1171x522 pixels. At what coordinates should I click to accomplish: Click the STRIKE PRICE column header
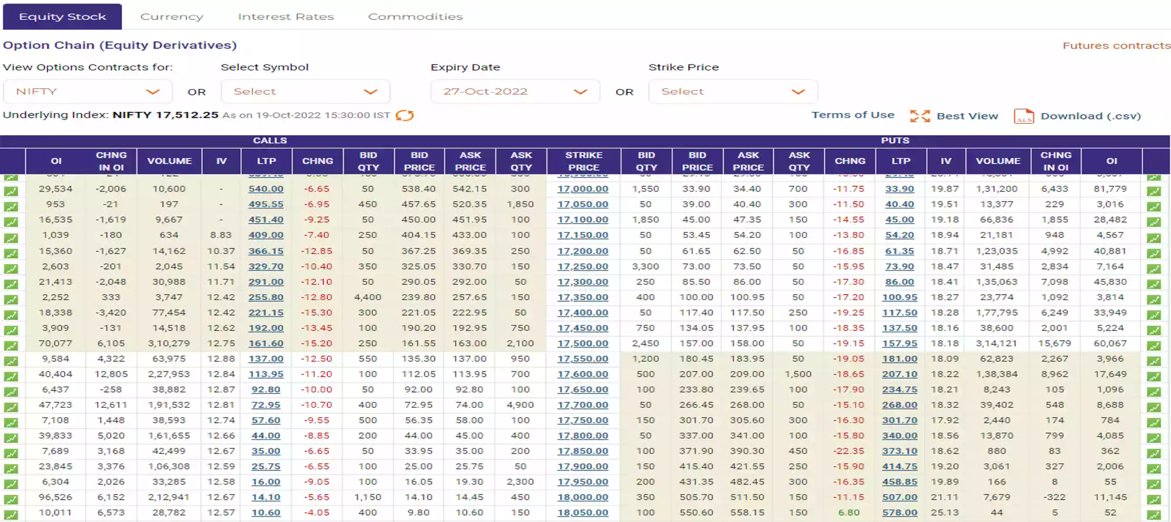[x=584, y=161]
